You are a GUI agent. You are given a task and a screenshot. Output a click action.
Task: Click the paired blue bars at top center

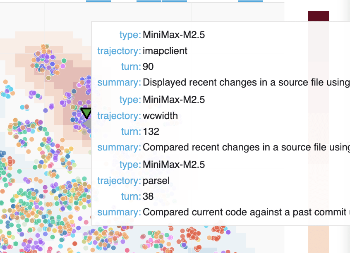tap(161, 1)
